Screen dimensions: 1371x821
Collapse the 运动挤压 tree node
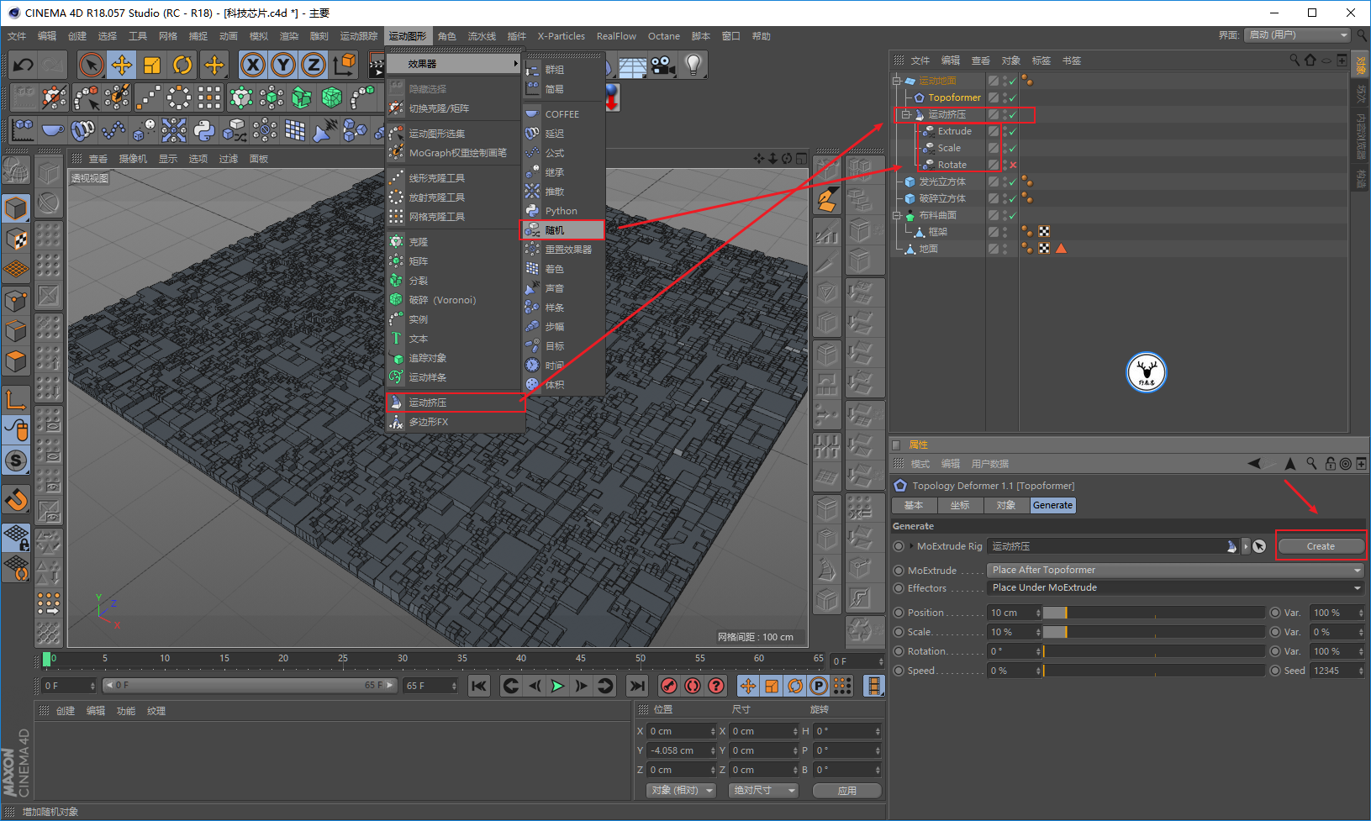906,114
